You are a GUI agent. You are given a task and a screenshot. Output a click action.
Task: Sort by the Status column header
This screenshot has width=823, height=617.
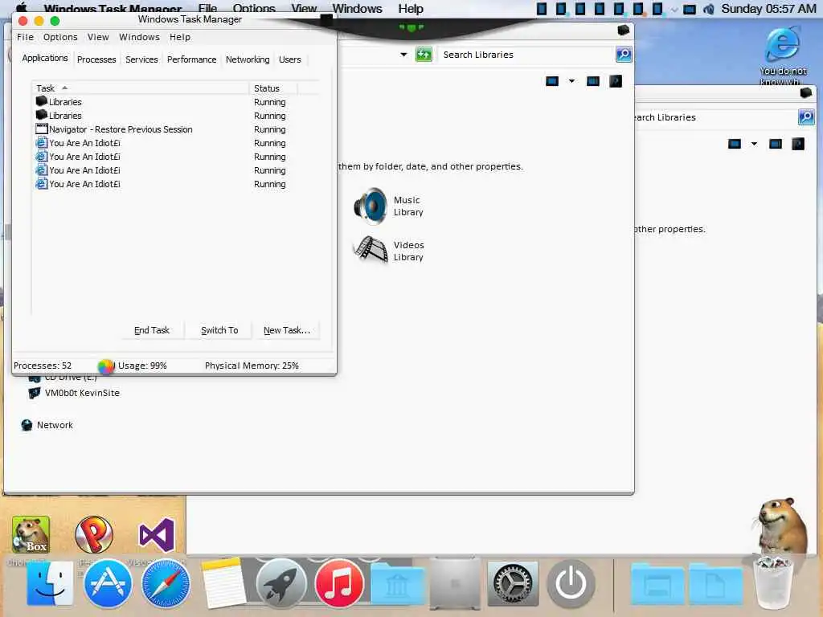point(273,88)
